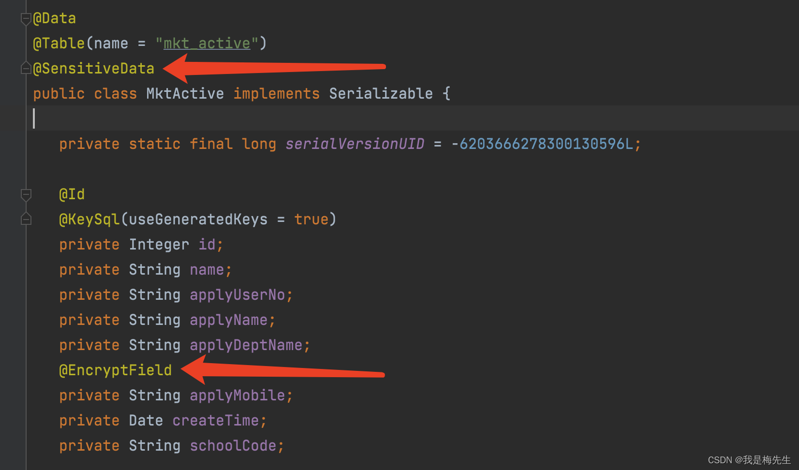Click the applyMobile field
Image resolution: width=799 pixels, height=470 pixels.
point(237,396)
